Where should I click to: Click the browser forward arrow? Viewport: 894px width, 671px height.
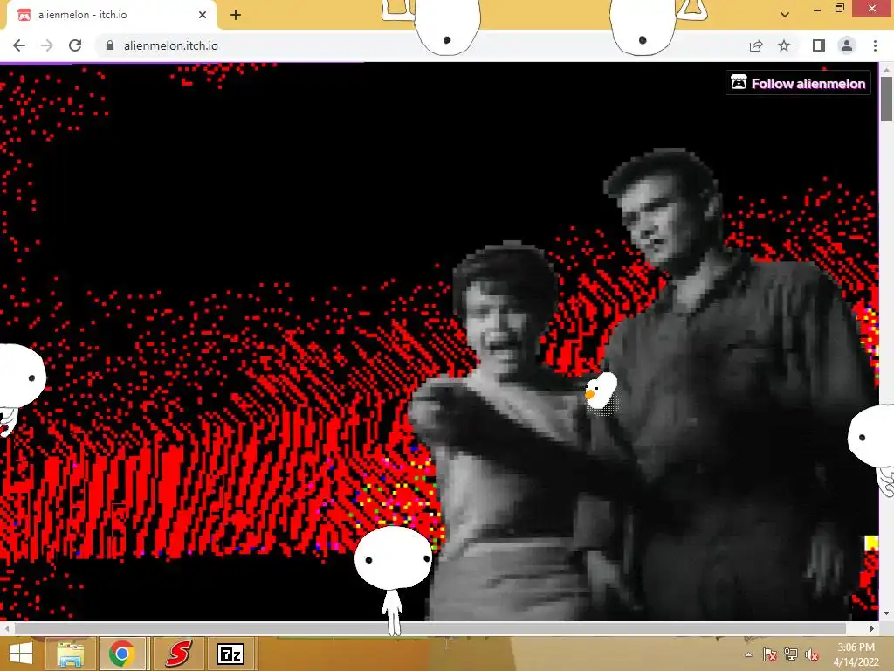pos(47,45)
